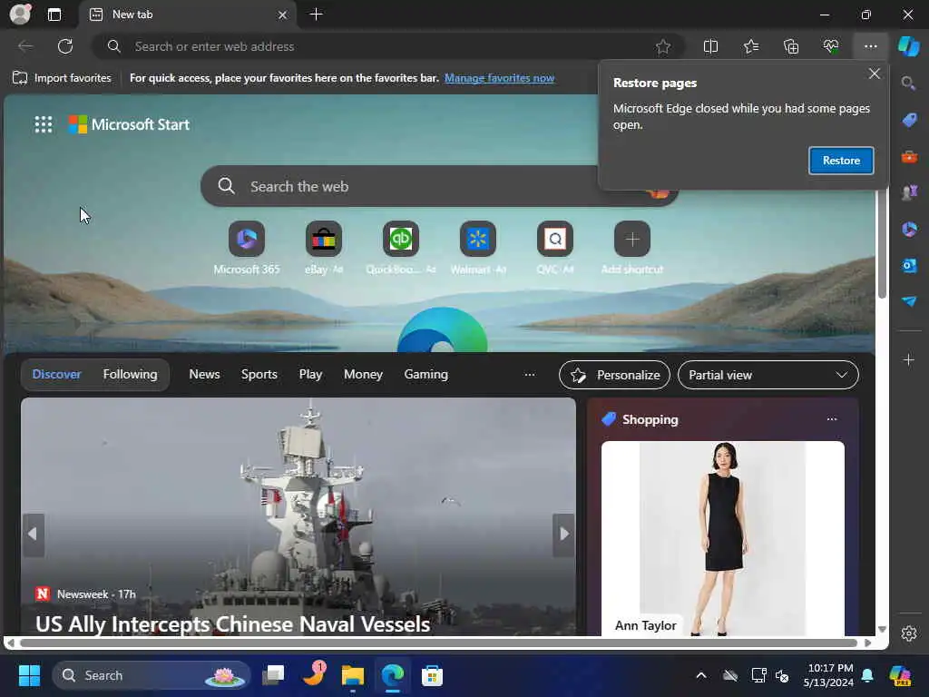Click the page horizontal scrollbar
The height and width of the screenshot is (697, 929).
pos(438,643)
